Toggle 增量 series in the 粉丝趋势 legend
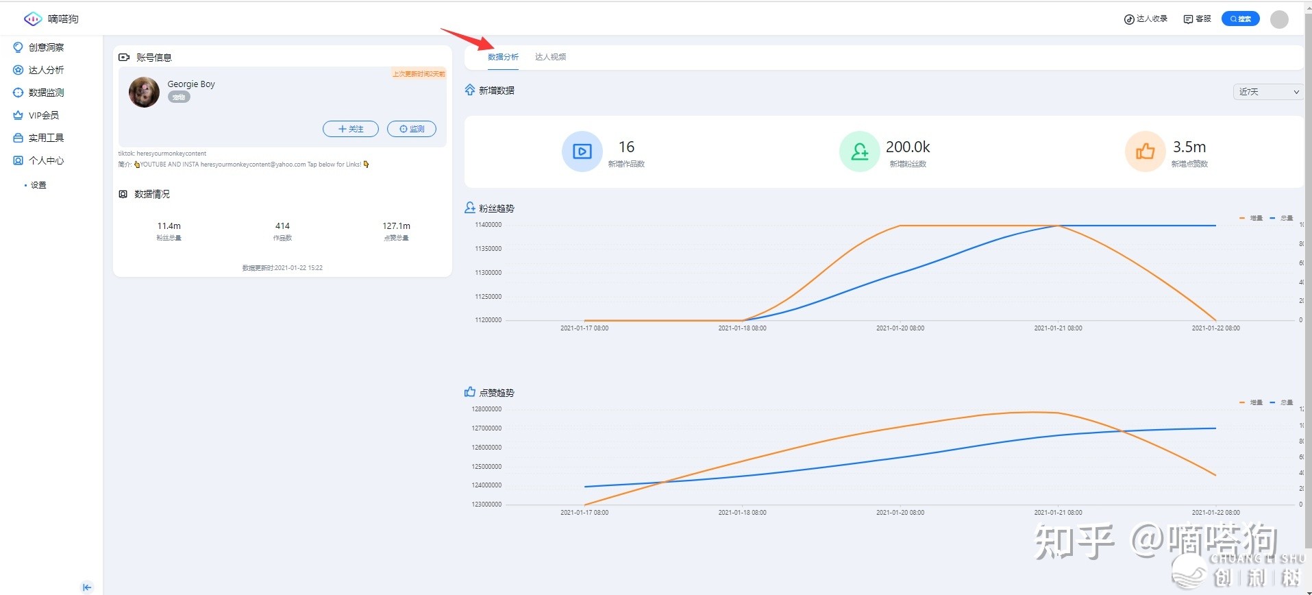Screen dimensions: 1312x595 point(1252,218)
